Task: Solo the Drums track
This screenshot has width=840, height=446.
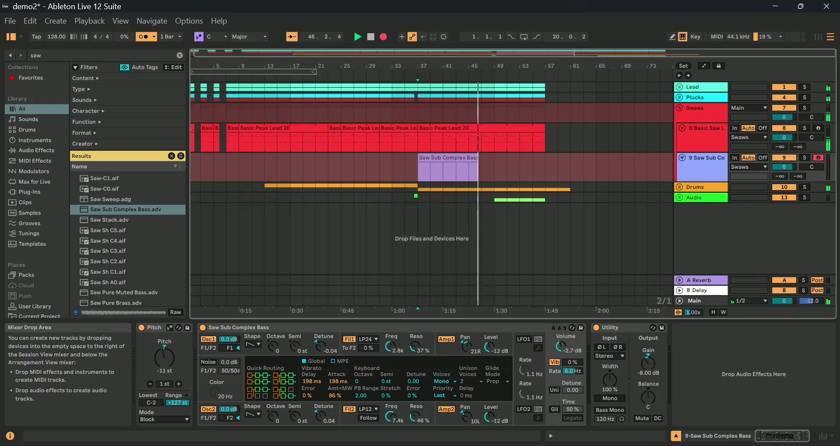Action: (x=804, y=187)
